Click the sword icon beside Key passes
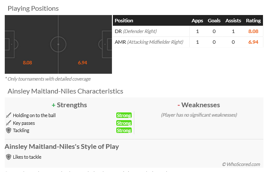The width and height of the screenshot is (269, 172). [x=9, y=123]
